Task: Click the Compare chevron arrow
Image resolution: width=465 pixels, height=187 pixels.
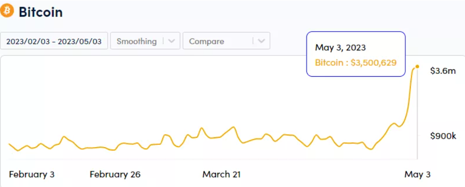Action: pos(261,41)
